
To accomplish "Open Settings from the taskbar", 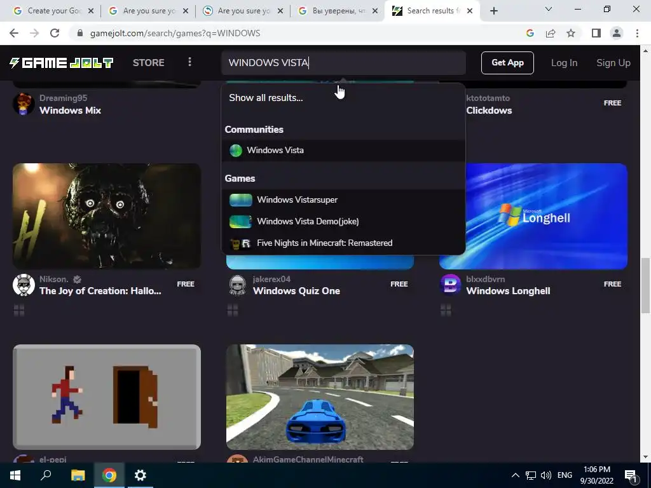I will coord(140,475).
